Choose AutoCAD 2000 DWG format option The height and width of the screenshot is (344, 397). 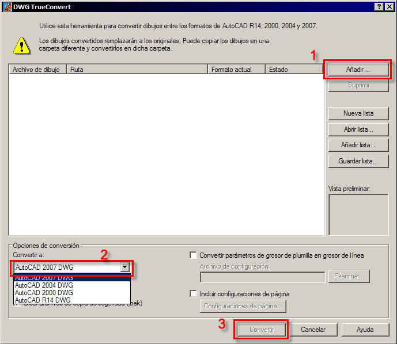(x=72, y=293)
